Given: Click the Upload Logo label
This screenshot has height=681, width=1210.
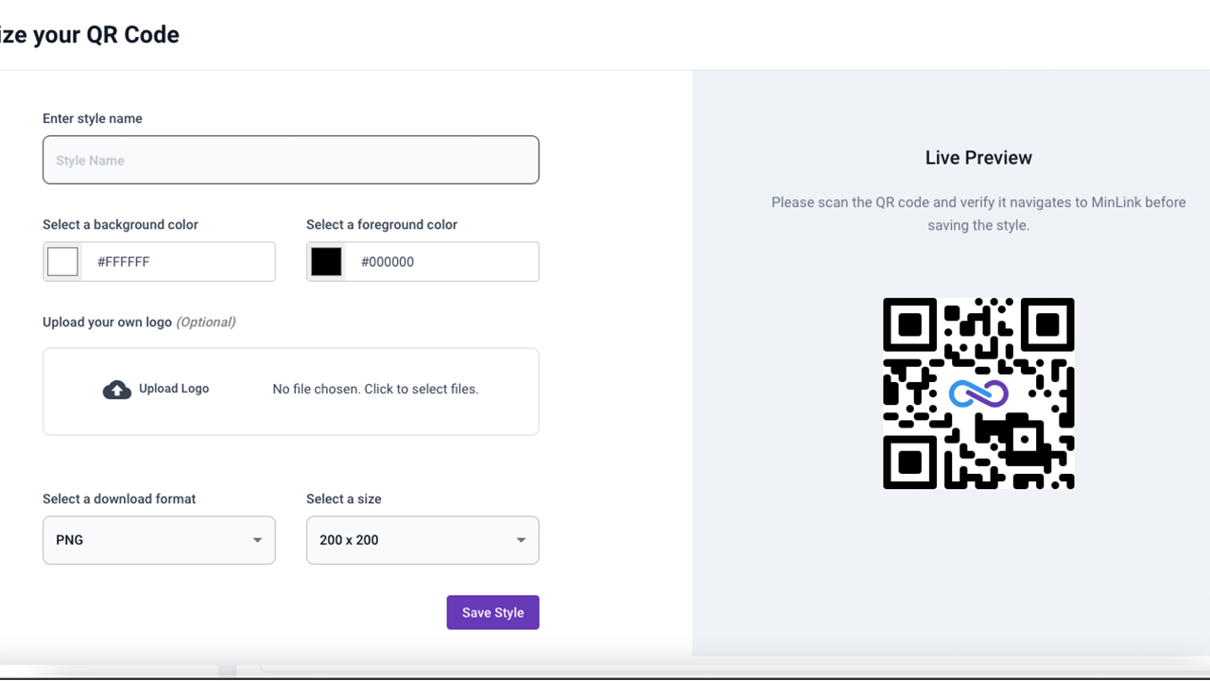Looking at the screenshot, I should [x=174, y=389].
